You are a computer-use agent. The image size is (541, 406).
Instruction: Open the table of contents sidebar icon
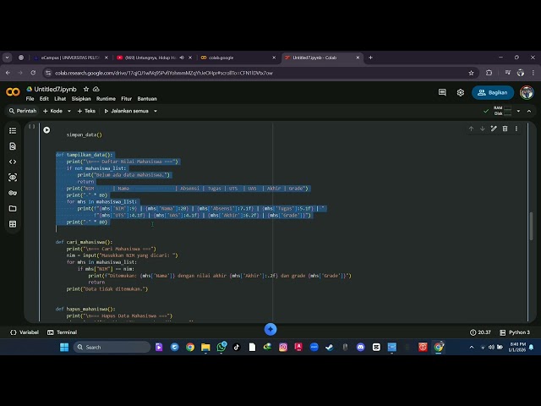pyautogui.click(x=13, y=130)
